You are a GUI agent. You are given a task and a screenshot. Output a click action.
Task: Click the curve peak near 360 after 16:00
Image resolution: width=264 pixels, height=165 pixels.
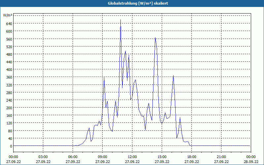click(174, 76)
